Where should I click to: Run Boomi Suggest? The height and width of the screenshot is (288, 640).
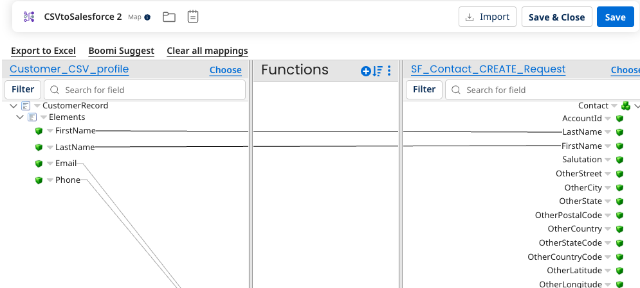pyautogui.click(x=121, y=51)
